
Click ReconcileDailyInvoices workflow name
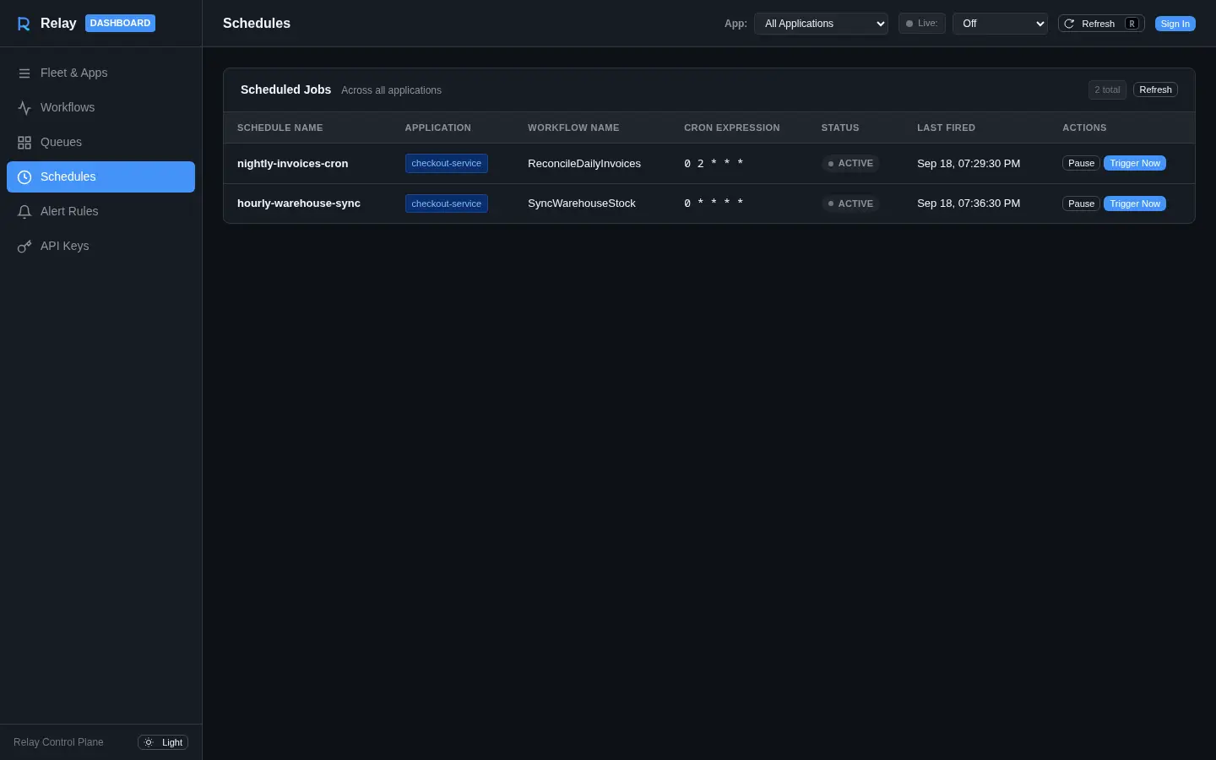point(584,163)
